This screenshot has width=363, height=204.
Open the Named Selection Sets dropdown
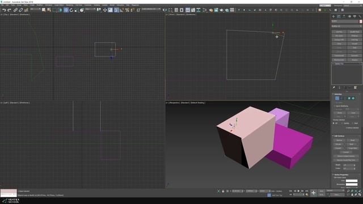pos(151,9)
